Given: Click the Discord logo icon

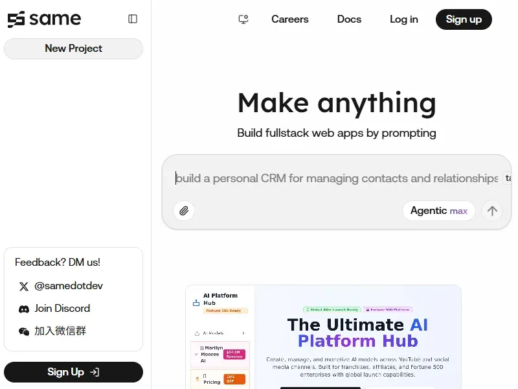Looking at the screenshot, I should click(x=24, y=309).
